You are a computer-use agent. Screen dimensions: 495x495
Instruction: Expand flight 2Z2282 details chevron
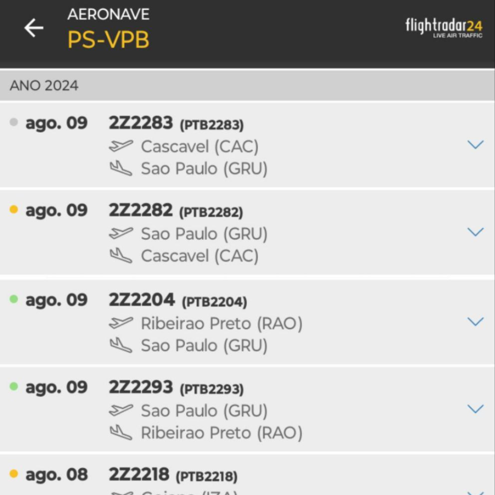coord(476,232)
